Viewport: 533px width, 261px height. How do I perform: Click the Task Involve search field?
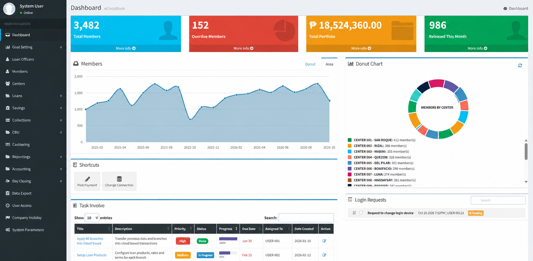click(306, 218)
